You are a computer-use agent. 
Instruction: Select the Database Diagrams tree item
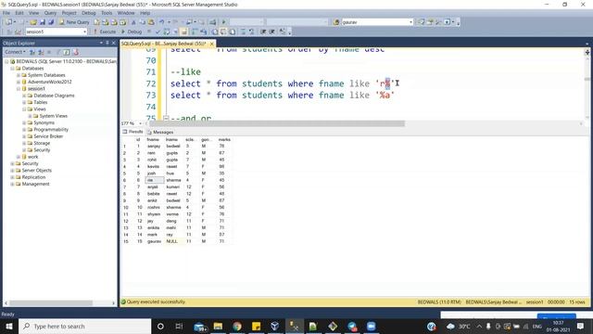[54, 96]
